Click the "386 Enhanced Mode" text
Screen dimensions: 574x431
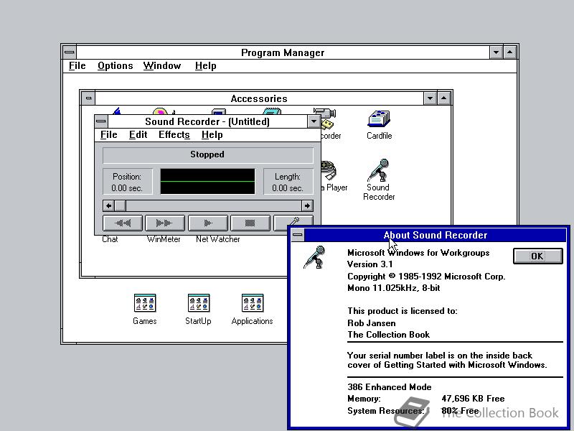390,387
